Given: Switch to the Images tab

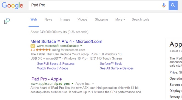Looking at the screenshot, I should [65, 20].
